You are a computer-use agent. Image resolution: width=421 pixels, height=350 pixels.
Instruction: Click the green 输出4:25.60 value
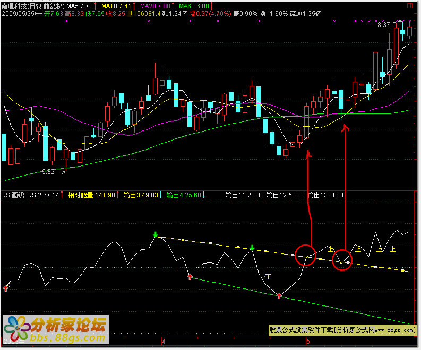[x=184, y=195]
